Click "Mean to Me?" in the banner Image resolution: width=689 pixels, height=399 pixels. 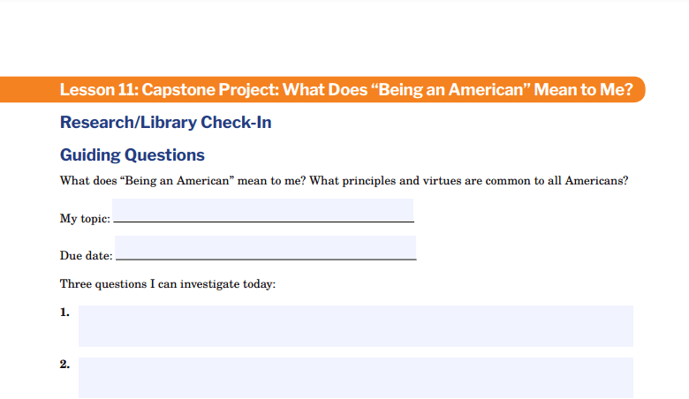pyautogui.click(x=583, y=89)
